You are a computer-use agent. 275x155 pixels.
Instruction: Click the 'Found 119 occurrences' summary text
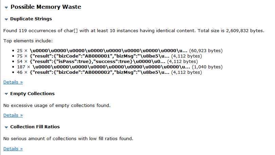(x=134, y=31)
